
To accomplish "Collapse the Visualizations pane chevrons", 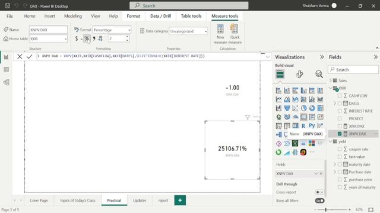I will click(322, 57).
